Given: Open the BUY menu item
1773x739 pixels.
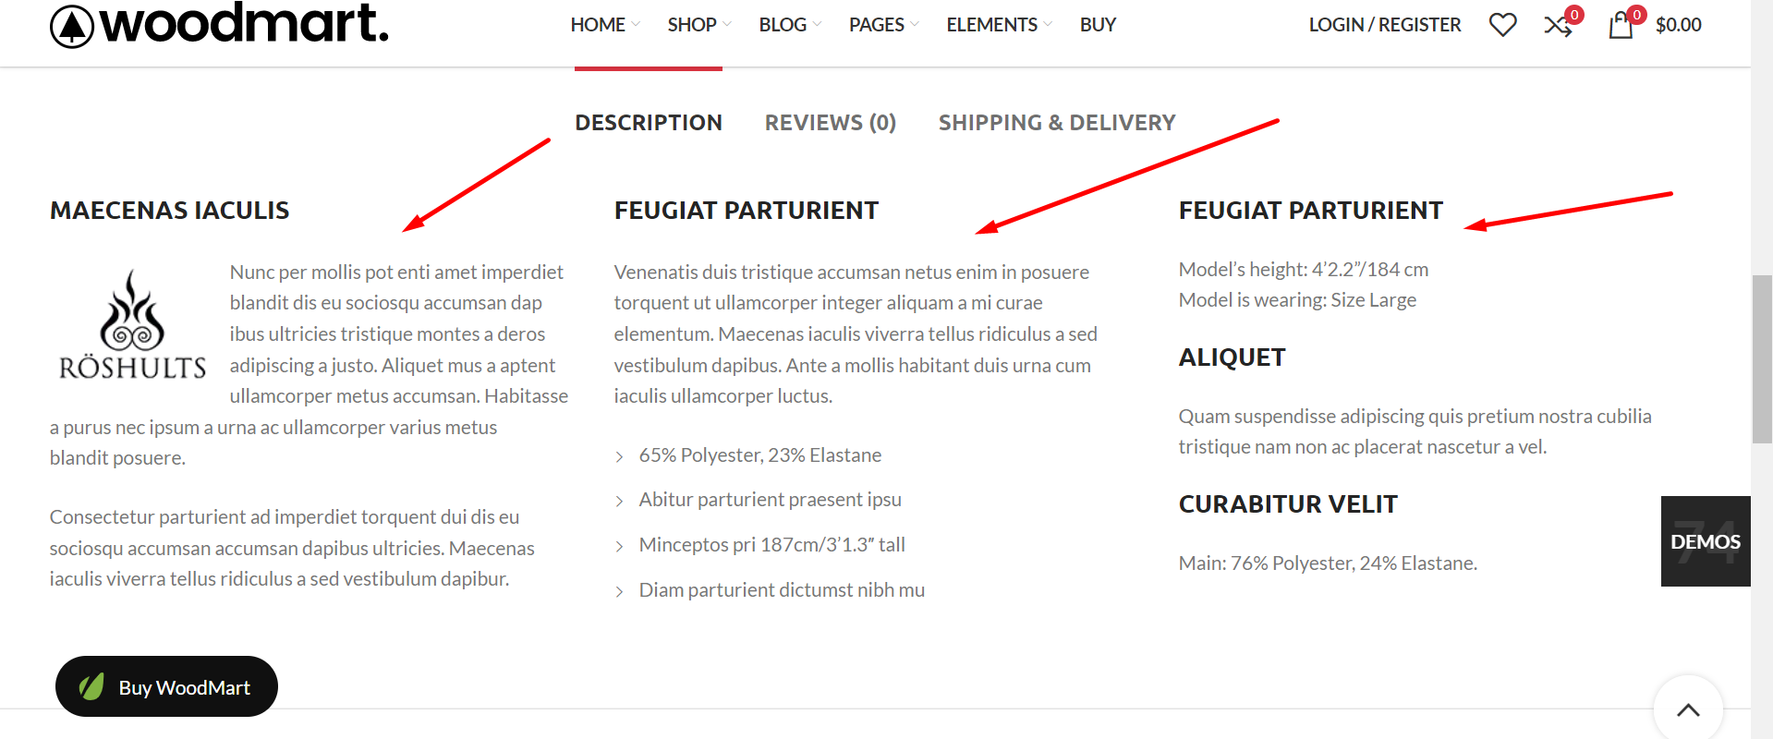Looking at the screenshot, I should click(1098, 25).
